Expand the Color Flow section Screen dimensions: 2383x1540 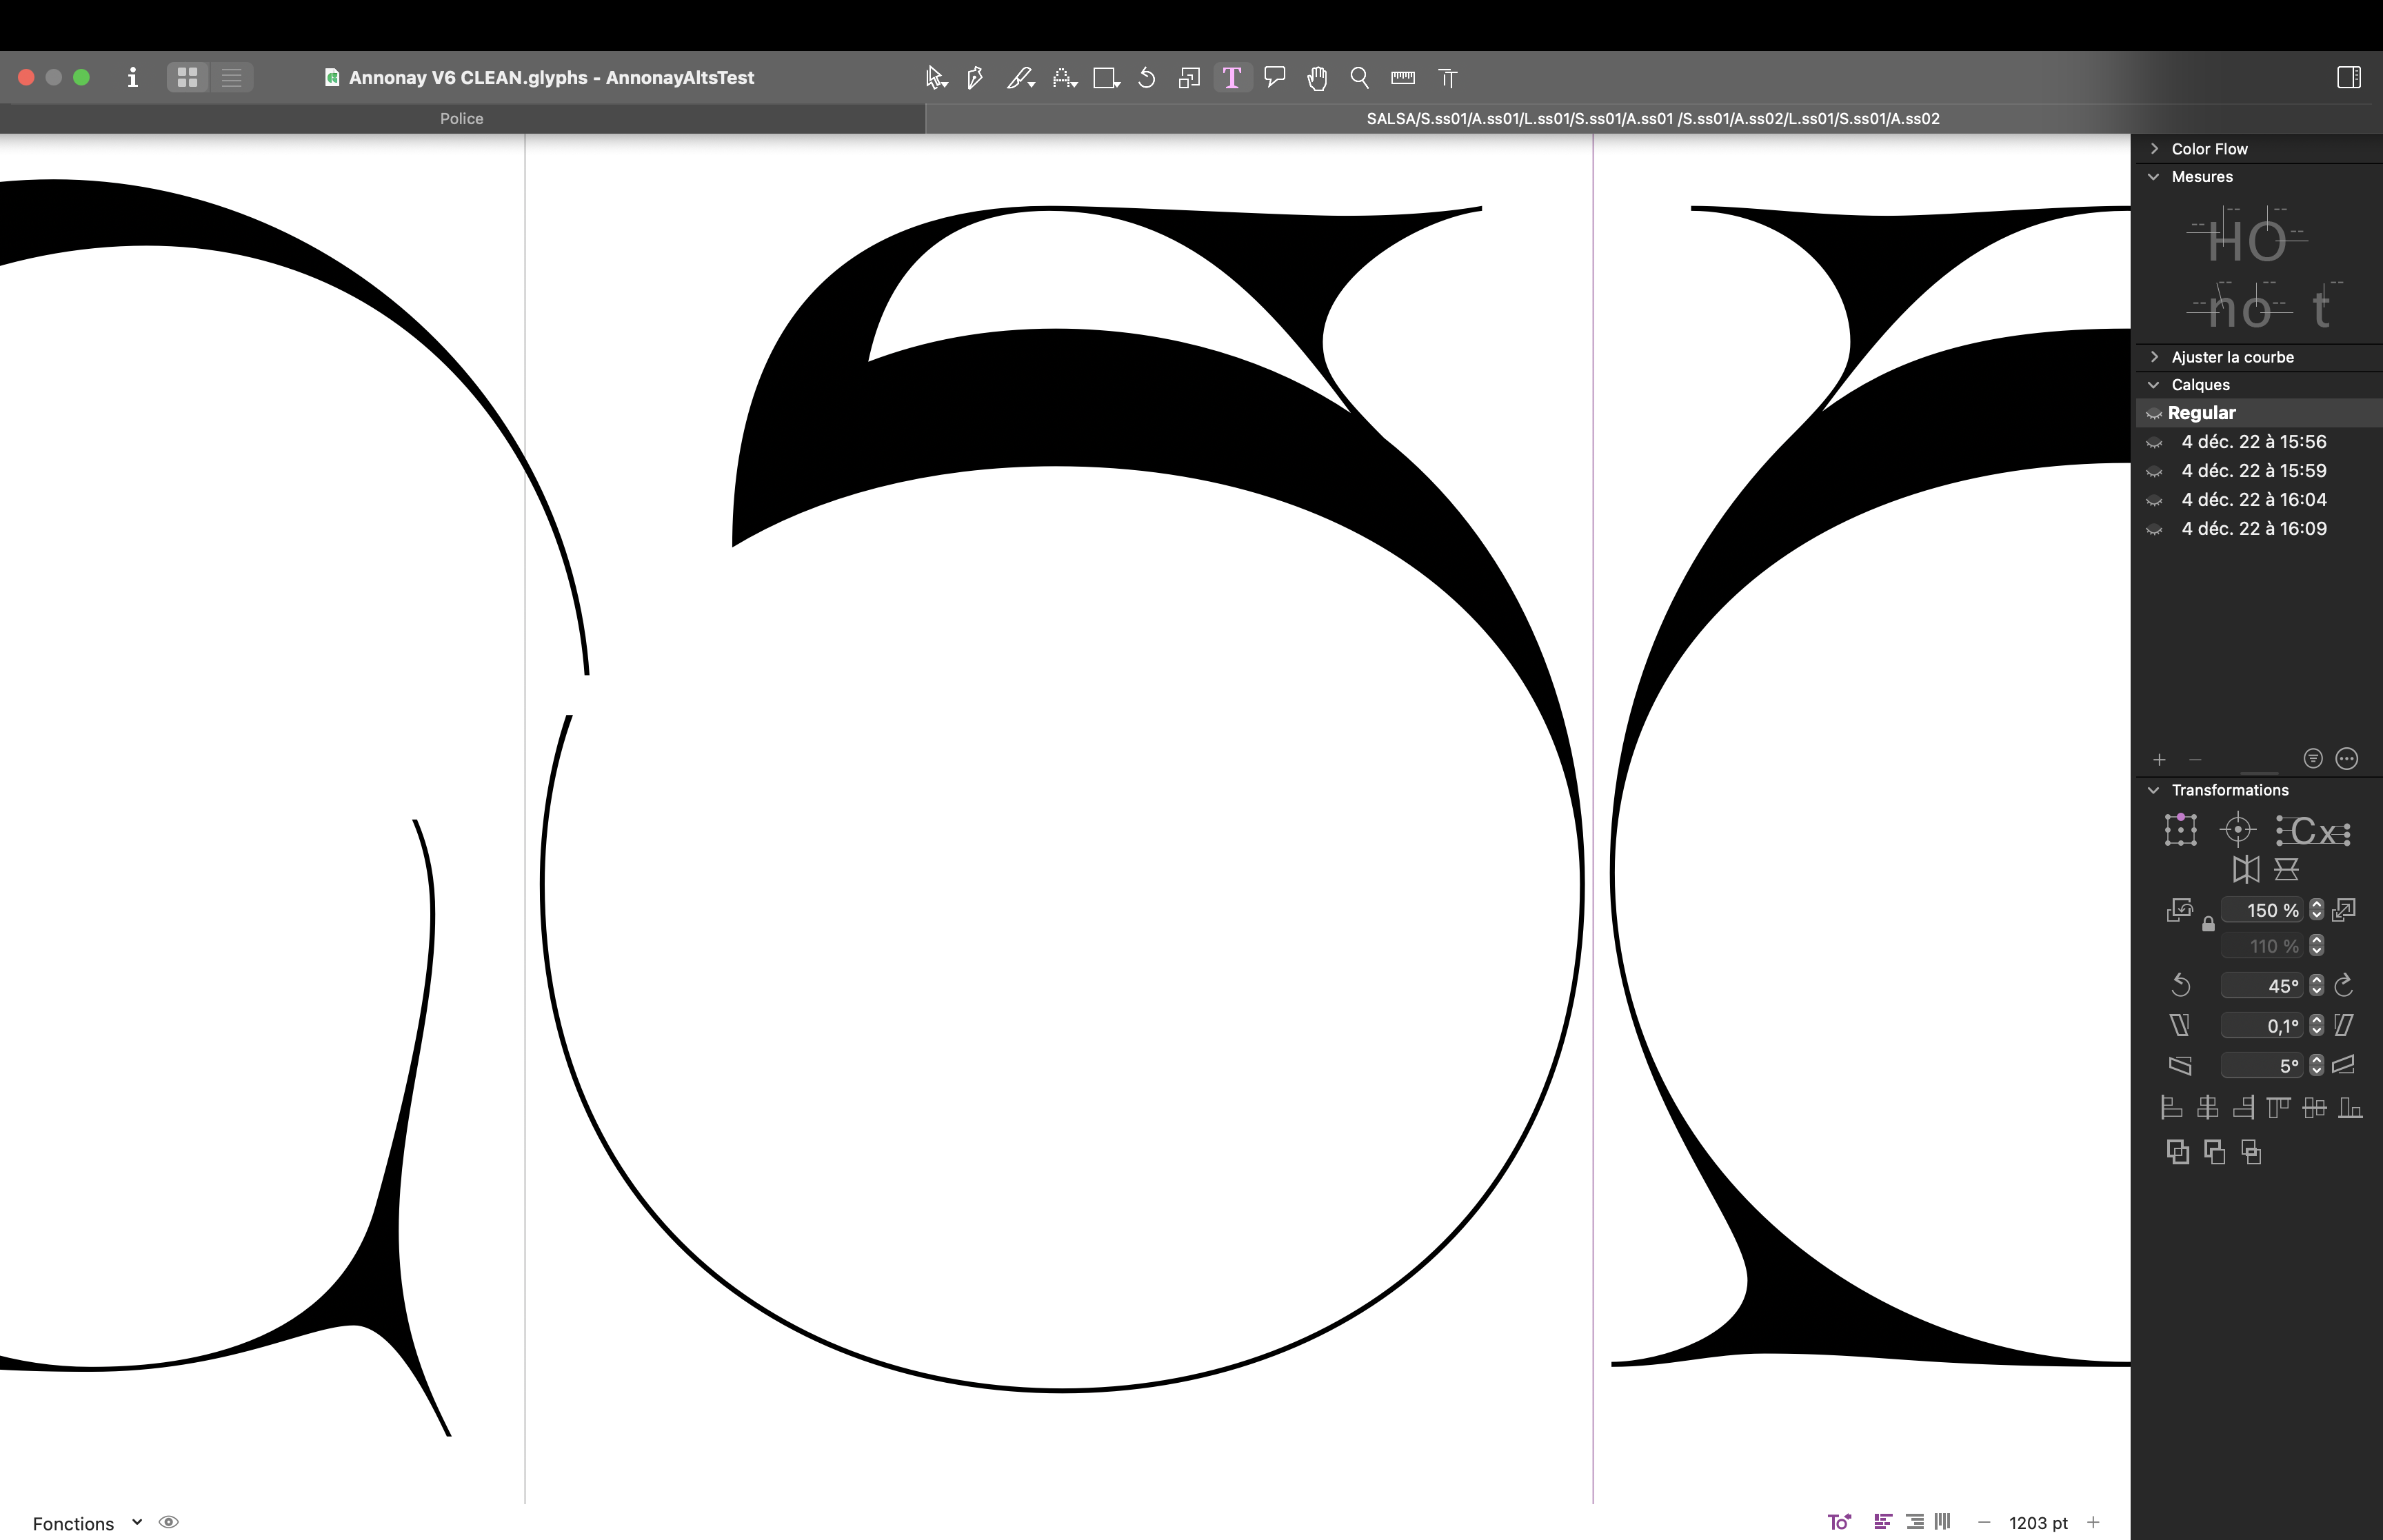coord(2154,148)
